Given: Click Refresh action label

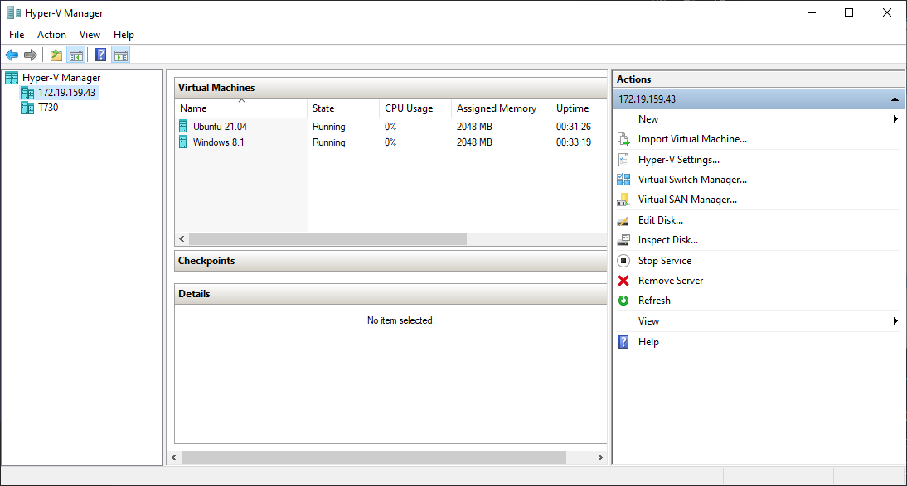Looking at the screenshot, I should pos(654,301).
